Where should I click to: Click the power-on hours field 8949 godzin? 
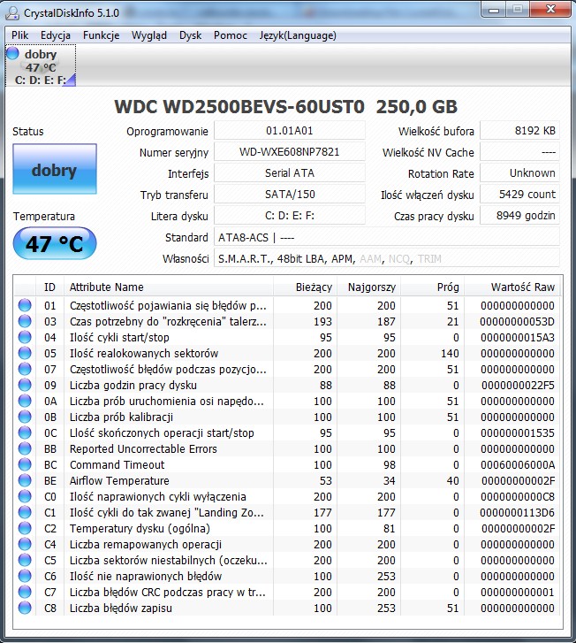click(519, 216)
